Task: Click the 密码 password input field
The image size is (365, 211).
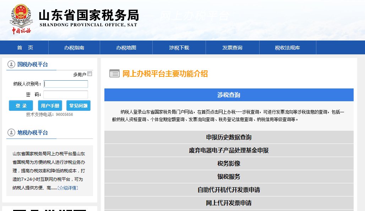Action: [x=66, y=94]
